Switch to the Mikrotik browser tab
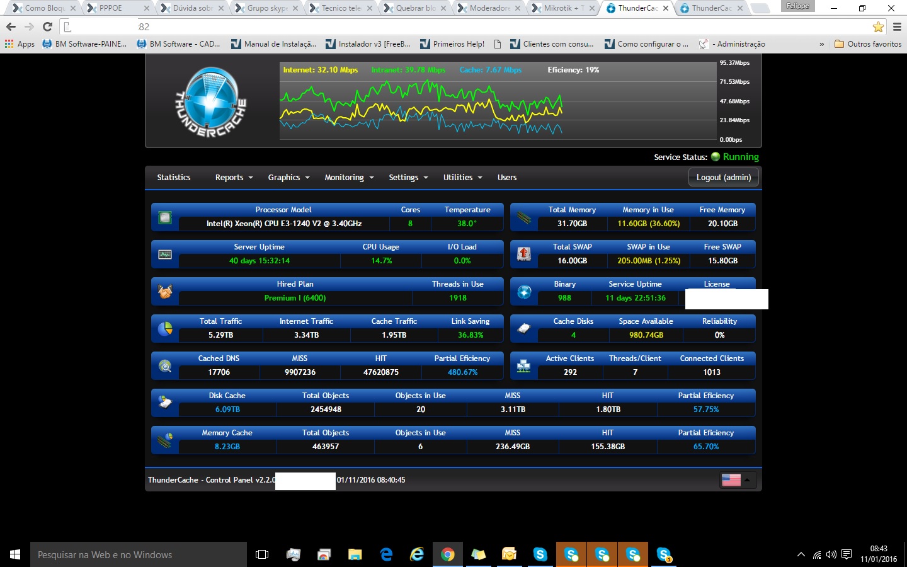Viewport: 907px width, 567px height. [x=563, y=8]
